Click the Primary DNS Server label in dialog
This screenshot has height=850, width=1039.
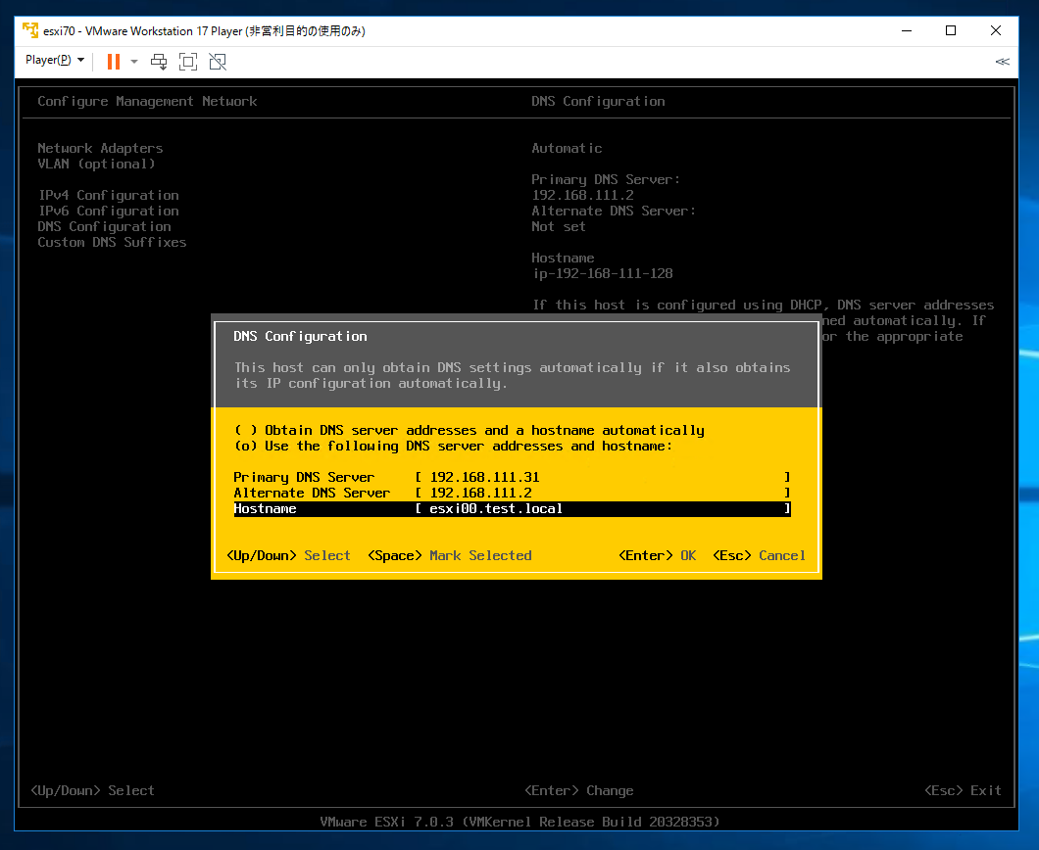[304, 477]
